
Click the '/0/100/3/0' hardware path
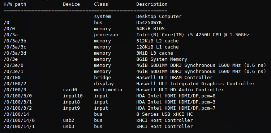click(18, 96)
